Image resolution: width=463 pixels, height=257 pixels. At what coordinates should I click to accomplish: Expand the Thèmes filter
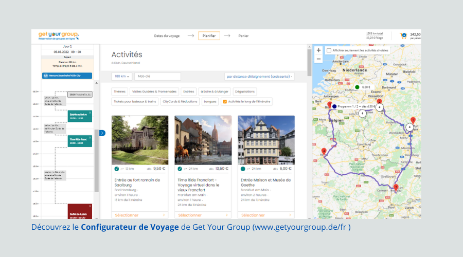point(119,91)
